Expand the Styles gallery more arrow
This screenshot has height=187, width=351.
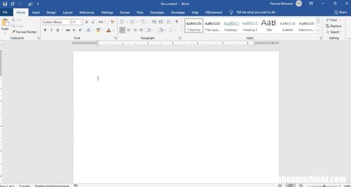point(318,31)
